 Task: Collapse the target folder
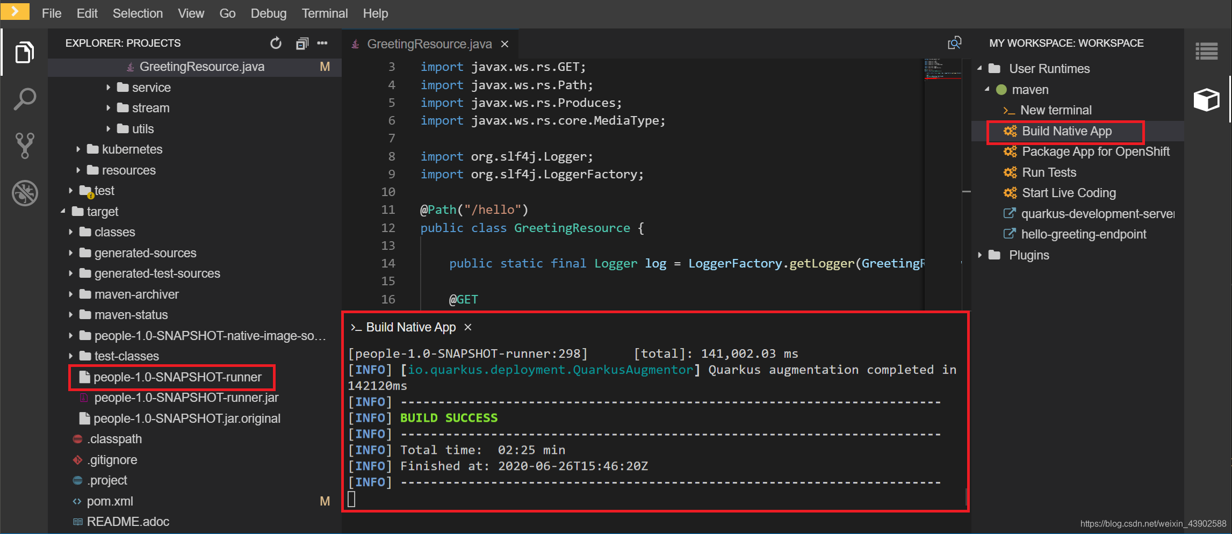point(63,212)
